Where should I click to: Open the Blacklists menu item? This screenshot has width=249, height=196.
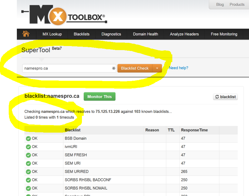[x=82, y=34]
